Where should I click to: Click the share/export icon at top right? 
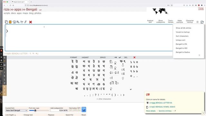pos(202,22)
